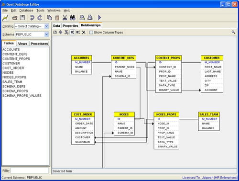
Task: Click the undo arrow icon
Action: (x=32, y=18)
